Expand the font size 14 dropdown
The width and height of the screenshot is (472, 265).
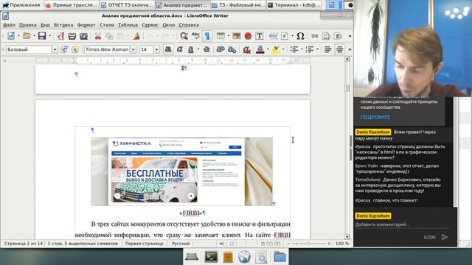156,49
